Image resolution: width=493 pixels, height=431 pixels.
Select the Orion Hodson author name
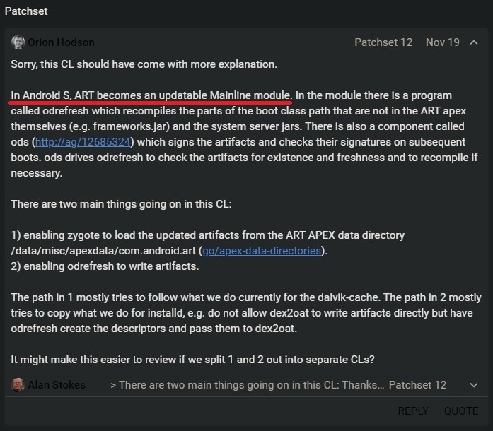(x=61, y=42)
